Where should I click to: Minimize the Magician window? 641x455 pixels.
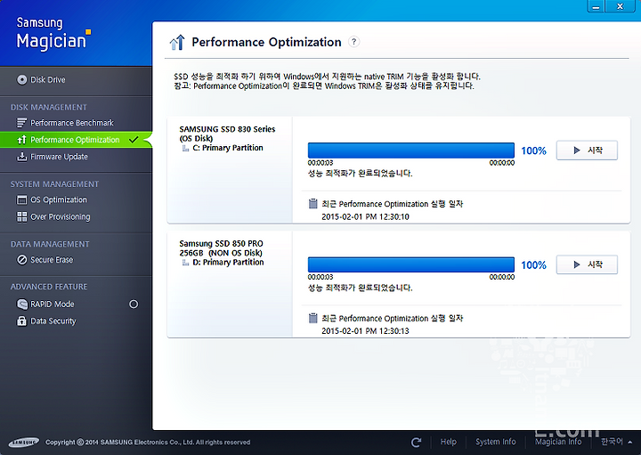(596, 6)
